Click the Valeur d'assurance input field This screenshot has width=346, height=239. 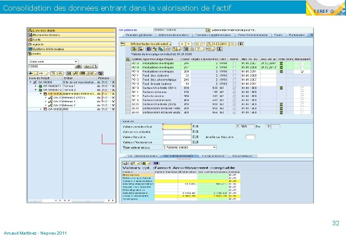(177, 142)
